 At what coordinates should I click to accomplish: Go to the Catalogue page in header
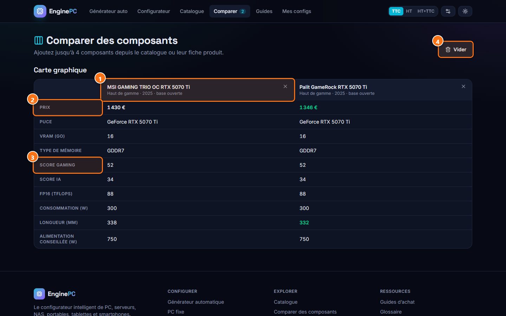192,11
